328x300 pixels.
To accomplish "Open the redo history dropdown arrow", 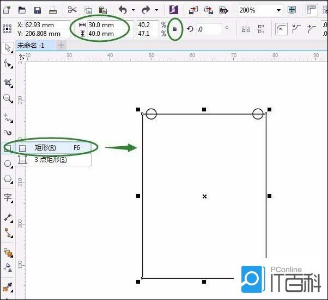I will click(x=156, y=10).
